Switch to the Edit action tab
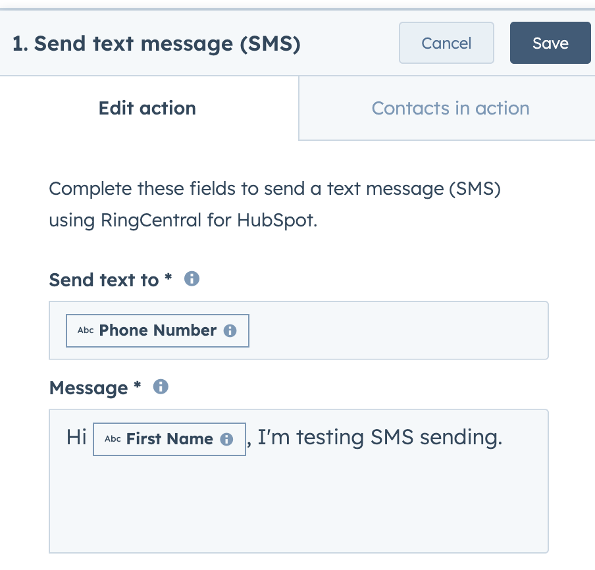Screen dimensions: 595x570 [147, 108]
